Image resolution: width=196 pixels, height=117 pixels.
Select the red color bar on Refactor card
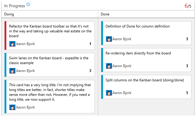(5, 36)
